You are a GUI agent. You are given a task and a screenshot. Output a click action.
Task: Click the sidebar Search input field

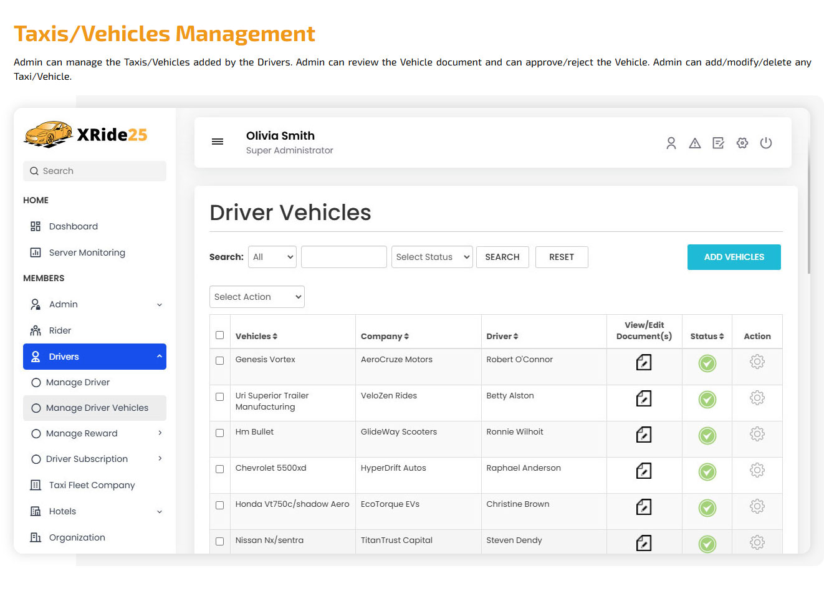[x=95, y=171]
